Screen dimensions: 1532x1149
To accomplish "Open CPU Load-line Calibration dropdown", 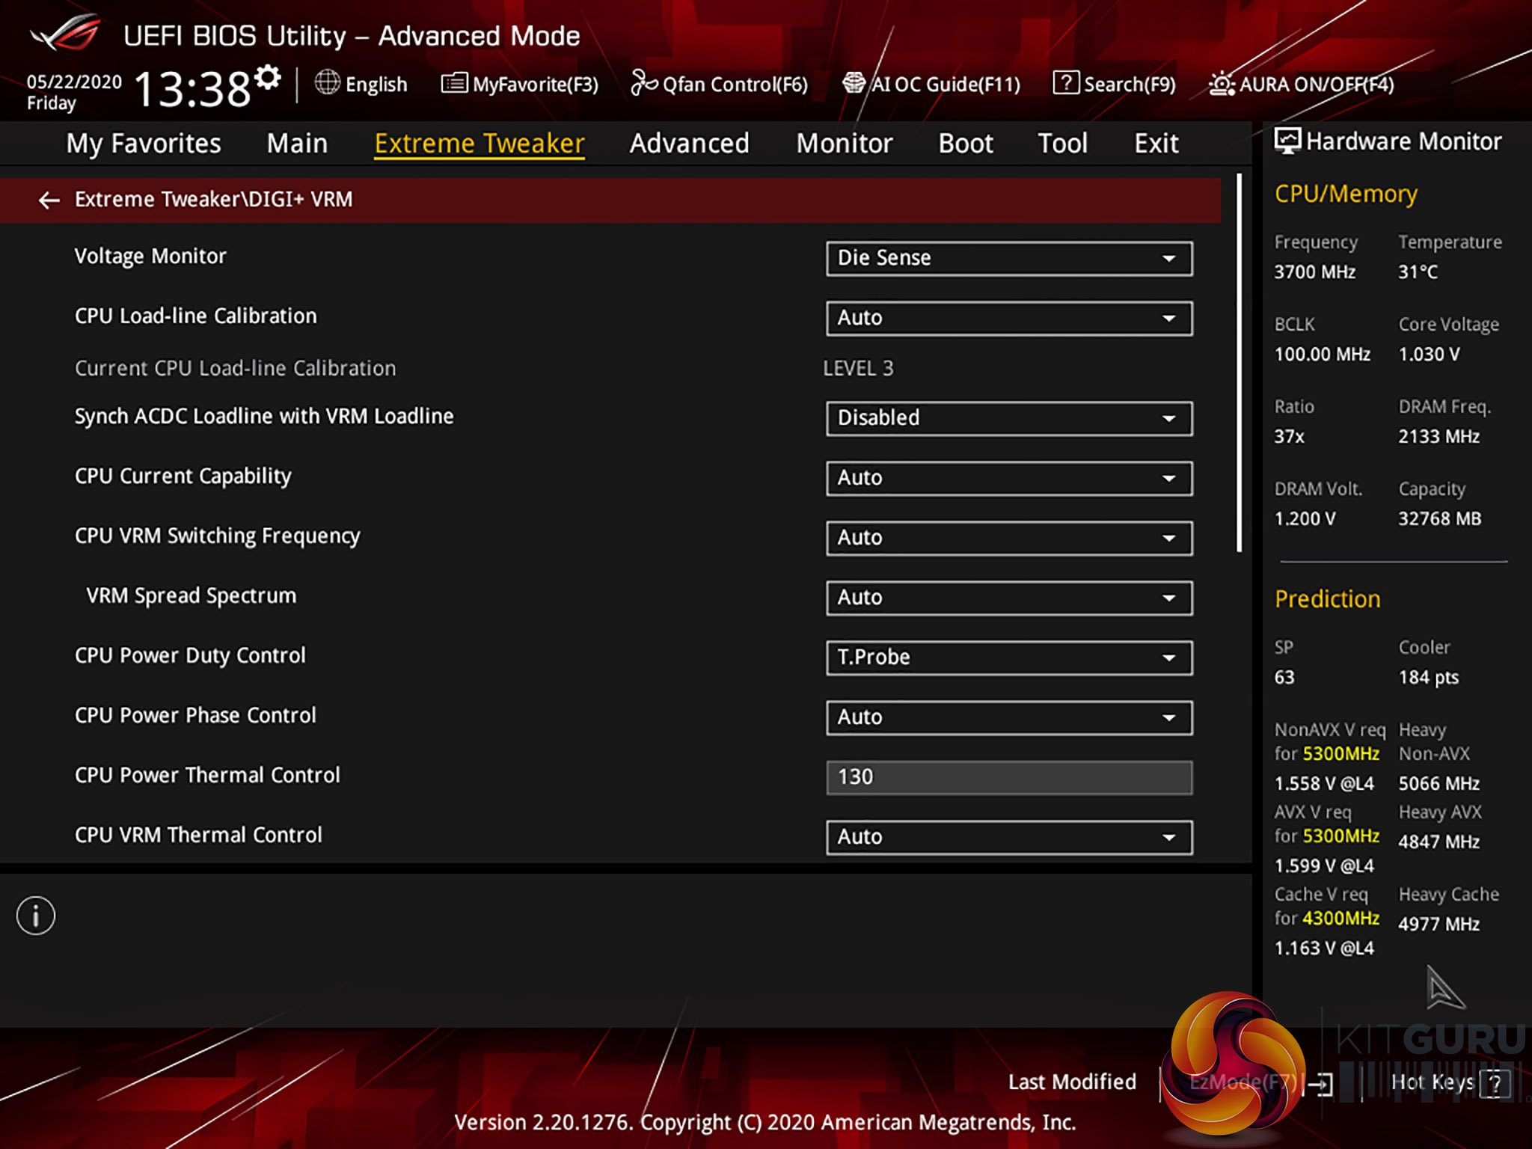I will pos(1008,318).
